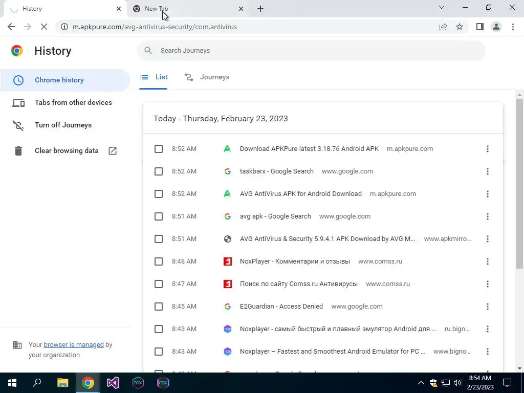Click the volume speaker tray icon

coord(457,383)
